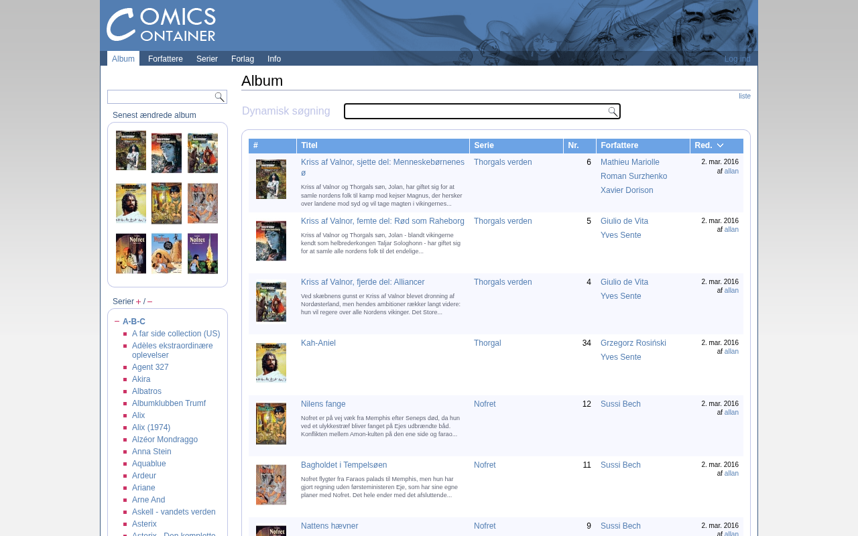Open Kriss af Valnor, femte del title link
858x536 pixels.
coord(383,221)
